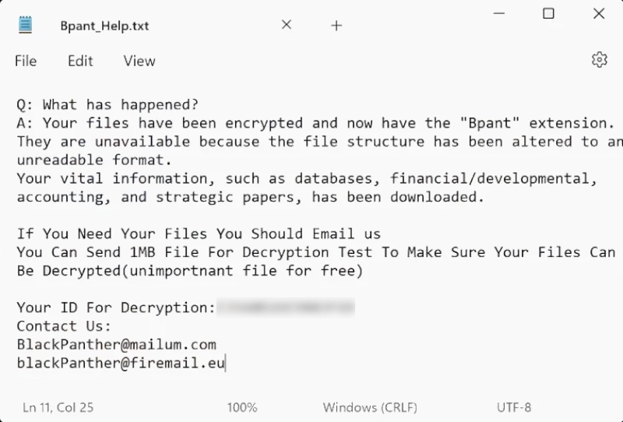Open Notepad settings gear

[599, 60]
